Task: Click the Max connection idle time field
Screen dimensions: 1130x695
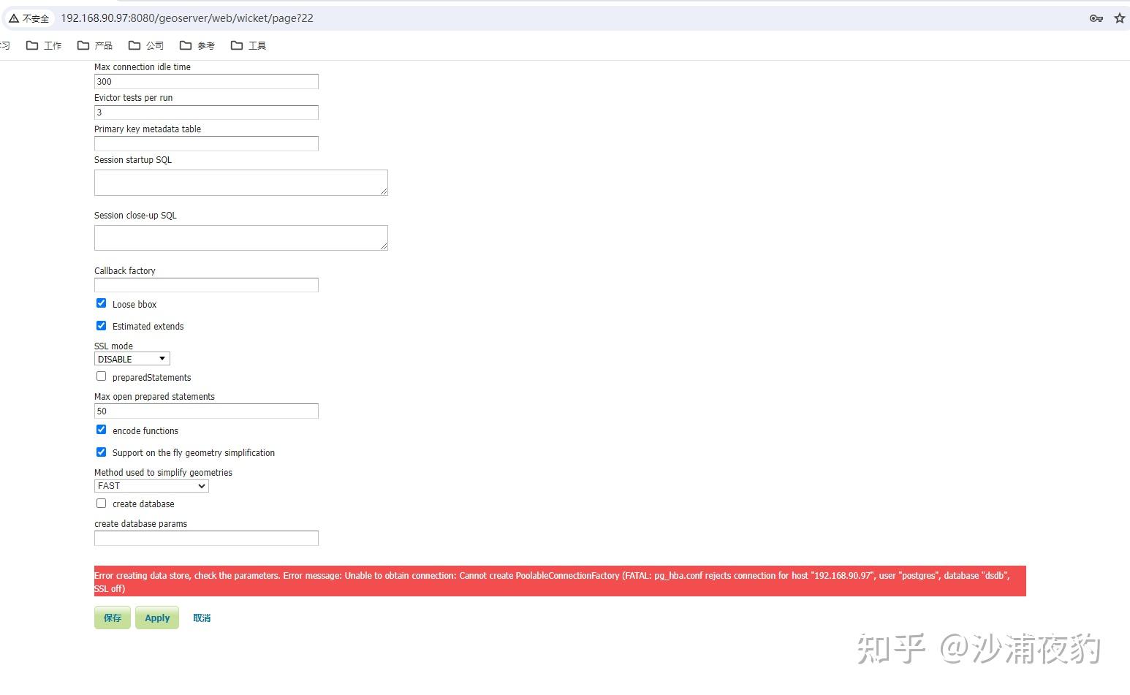Action: click(x=205, y=81)
